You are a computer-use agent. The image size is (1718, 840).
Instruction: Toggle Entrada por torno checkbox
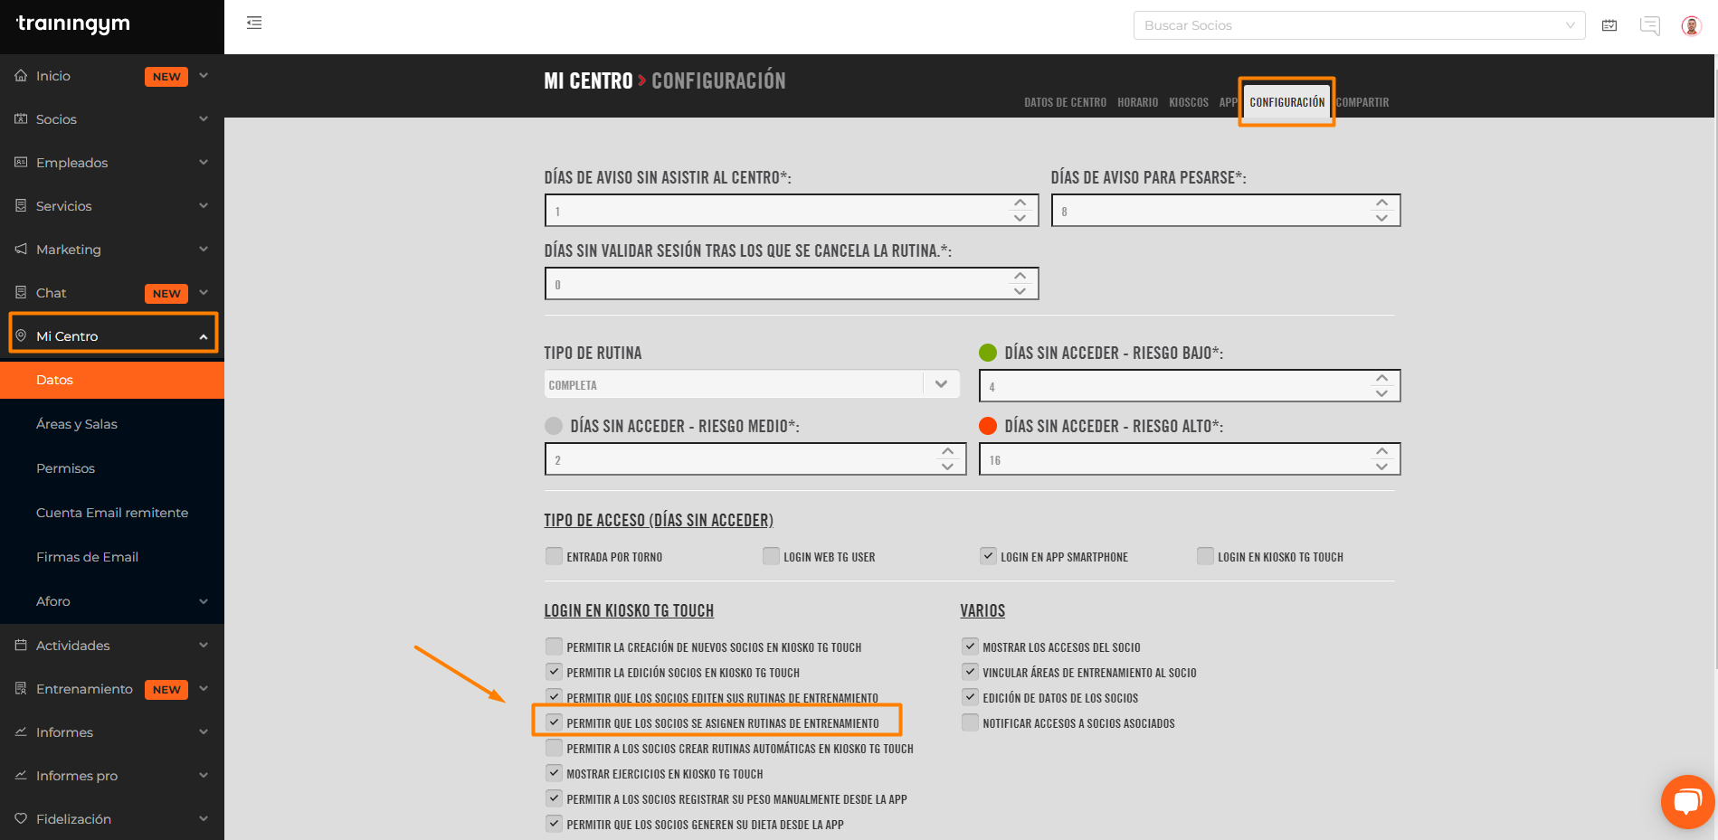(x=554, y=556)
